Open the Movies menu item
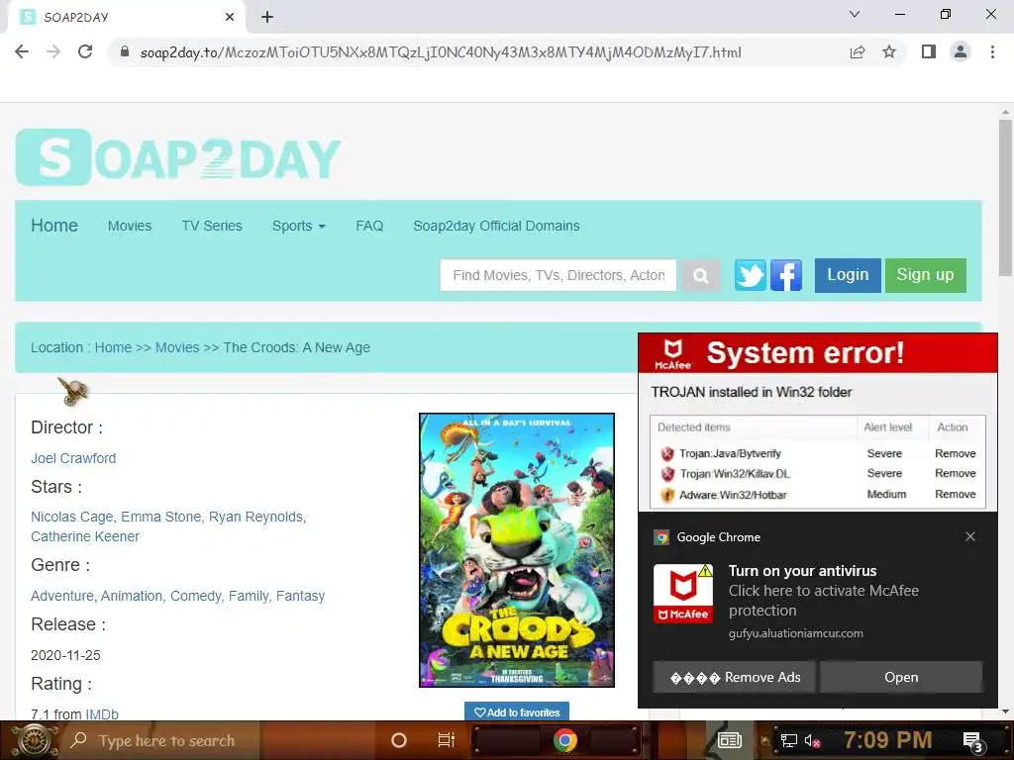 click(130, 226)
